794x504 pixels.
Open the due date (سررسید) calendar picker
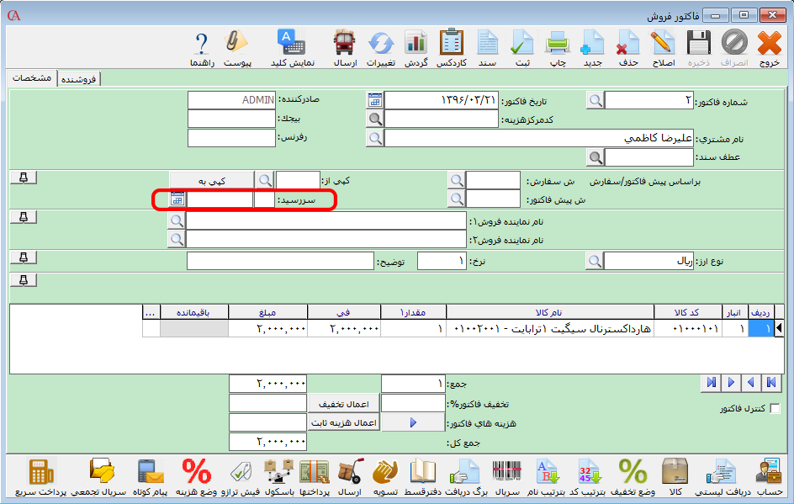coord(177,199)
